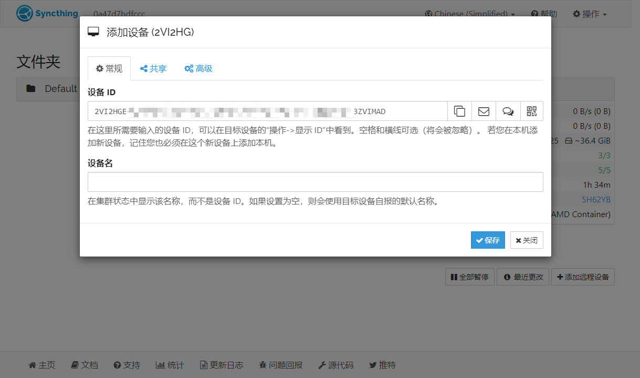Click the 设备 ID input field
Image resolution: width=640 pixels, height=378 pixels.
pyautogui.click(x=268, y=111)
